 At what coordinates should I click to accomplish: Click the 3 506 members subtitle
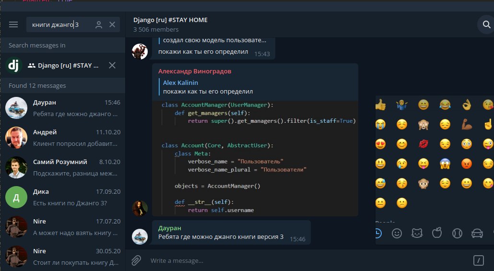(156, 29)
